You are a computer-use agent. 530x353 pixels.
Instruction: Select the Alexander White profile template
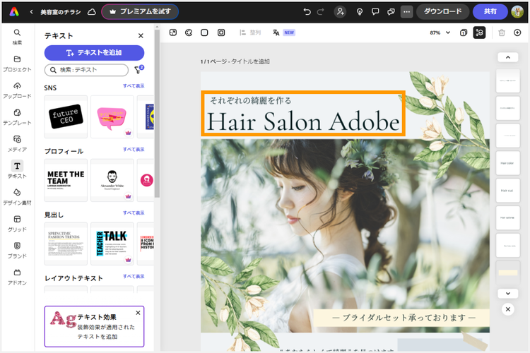tap(112, 180)
